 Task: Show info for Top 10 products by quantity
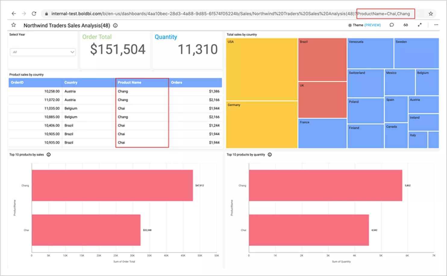(x=270, y=155)
